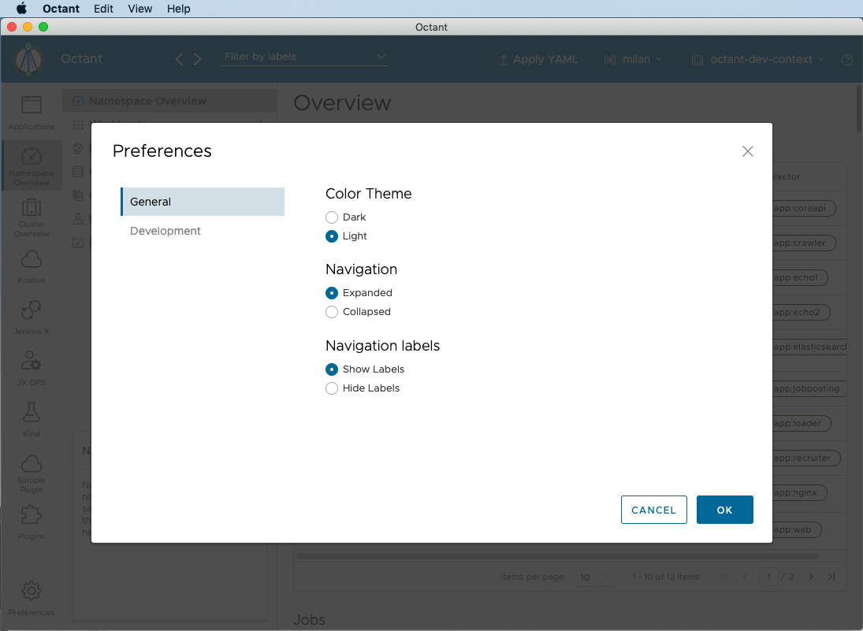
Task: Open the Edit menu
Action: pos(103,9)
